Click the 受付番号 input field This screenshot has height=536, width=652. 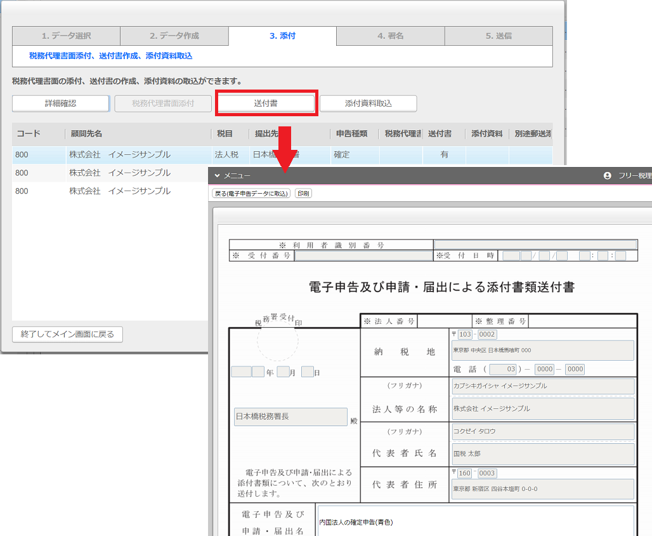(364, 256)
